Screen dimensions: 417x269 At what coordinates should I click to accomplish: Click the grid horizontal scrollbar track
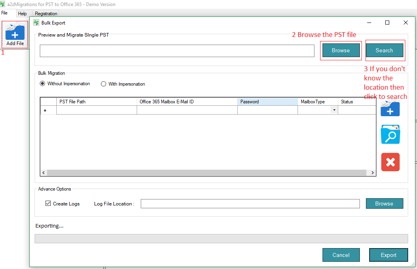pos(207,172)
